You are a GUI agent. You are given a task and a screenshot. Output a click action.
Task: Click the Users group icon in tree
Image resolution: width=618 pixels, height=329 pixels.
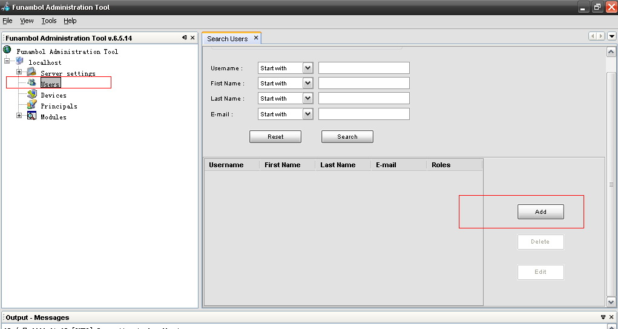point(32,83)
